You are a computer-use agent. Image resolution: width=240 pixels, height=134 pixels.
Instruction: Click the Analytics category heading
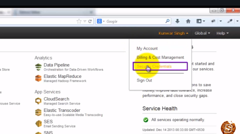pos(43,58)
